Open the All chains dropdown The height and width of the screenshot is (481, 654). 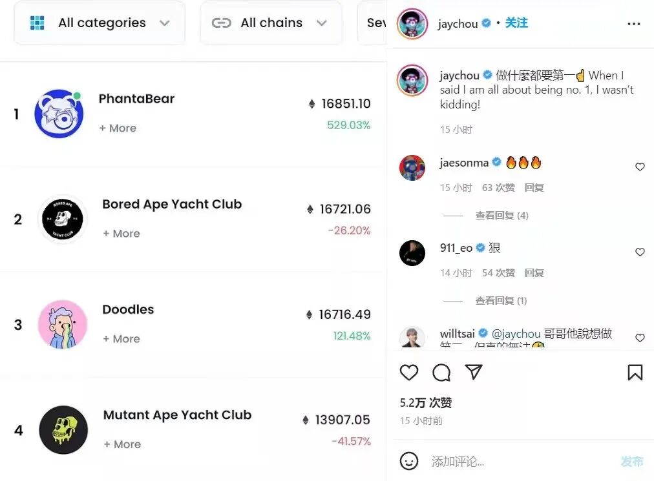pos(271,23)
